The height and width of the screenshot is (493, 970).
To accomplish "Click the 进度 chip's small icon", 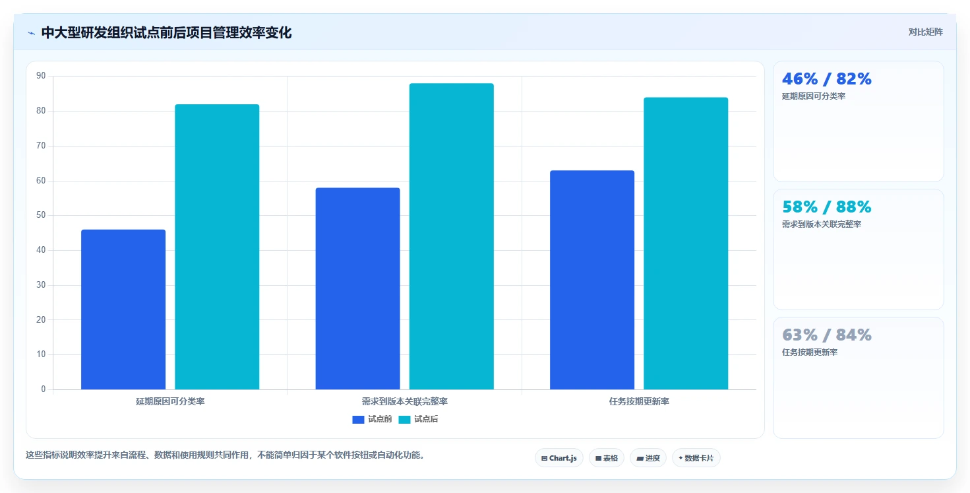I will 640,458.
